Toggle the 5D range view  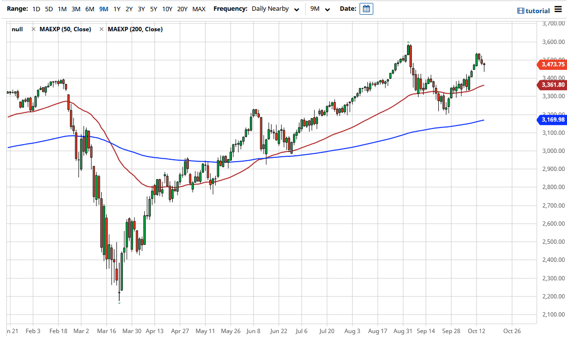[48, 9]
